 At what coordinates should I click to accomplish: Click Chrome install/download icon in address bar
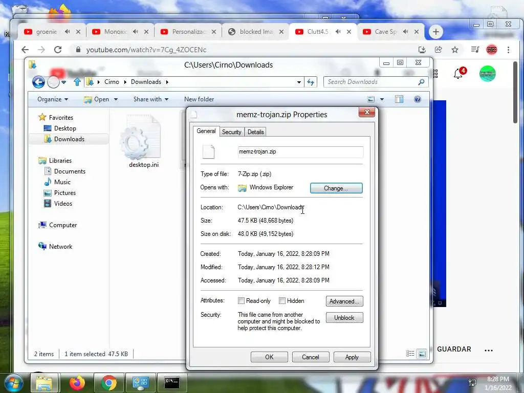click(422, 50)
